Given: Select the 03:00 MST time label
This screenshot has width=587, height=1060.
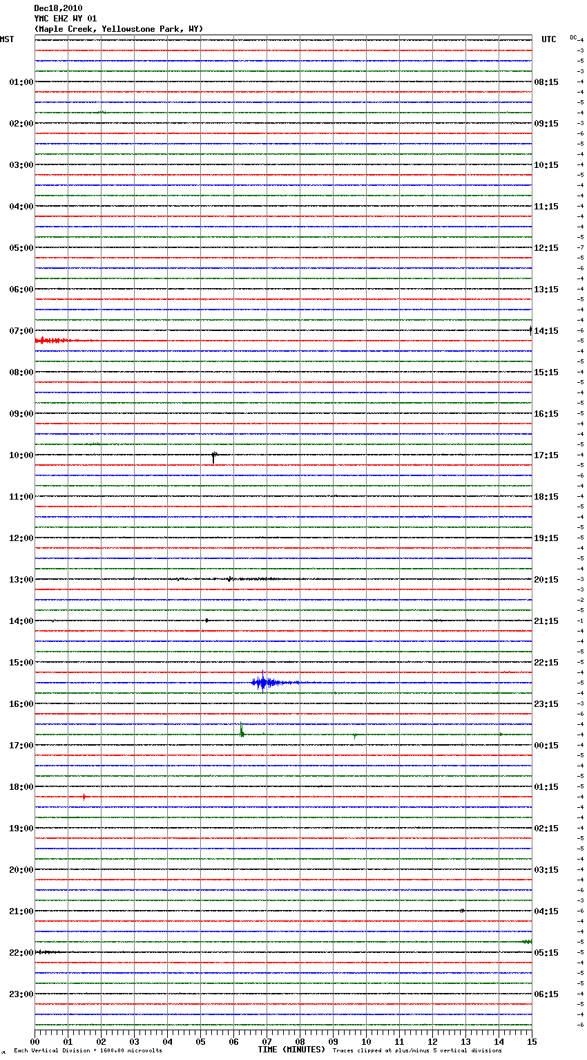Looking at the screenshot, I should coord(21,165).
